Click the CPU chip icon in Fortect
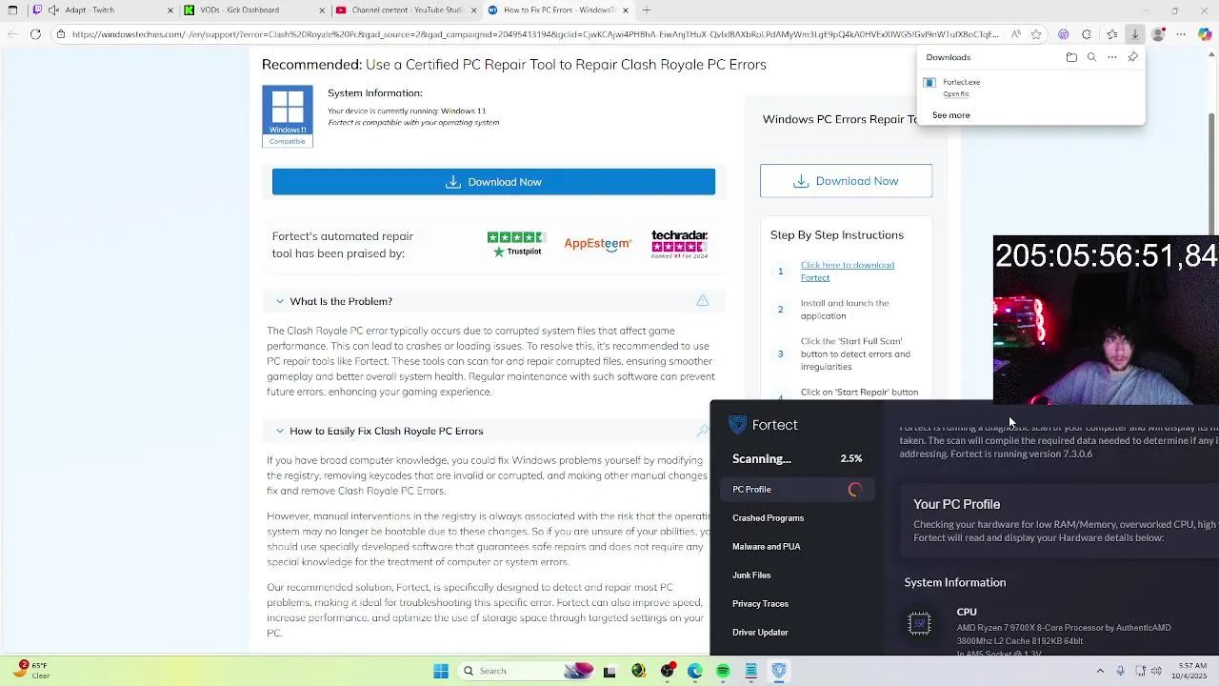This screenshot has height=686, width=1219. point(919,624)
